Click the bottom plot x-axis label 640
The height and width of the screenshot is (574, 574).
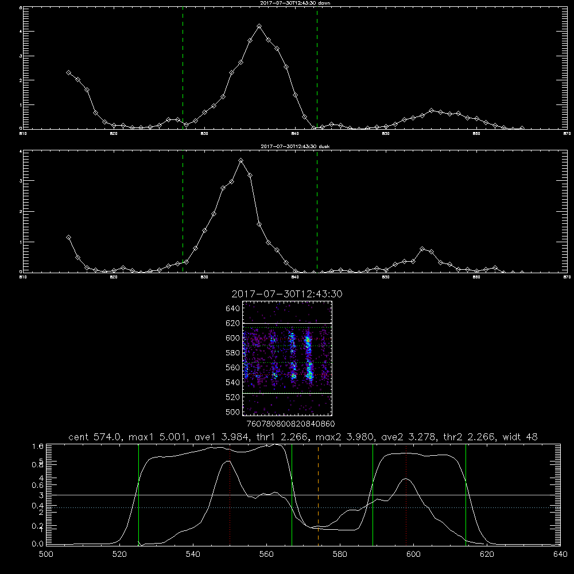click(x=560, y=554)
